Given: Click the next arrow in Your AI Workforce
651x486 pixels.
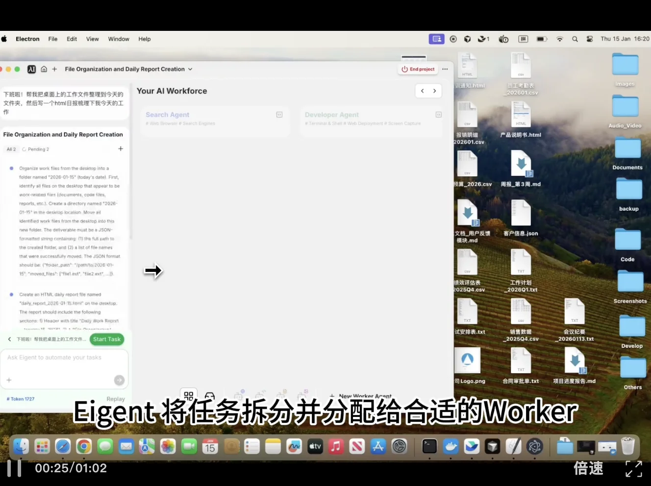Looking at the screenshot, I should 434,91.
